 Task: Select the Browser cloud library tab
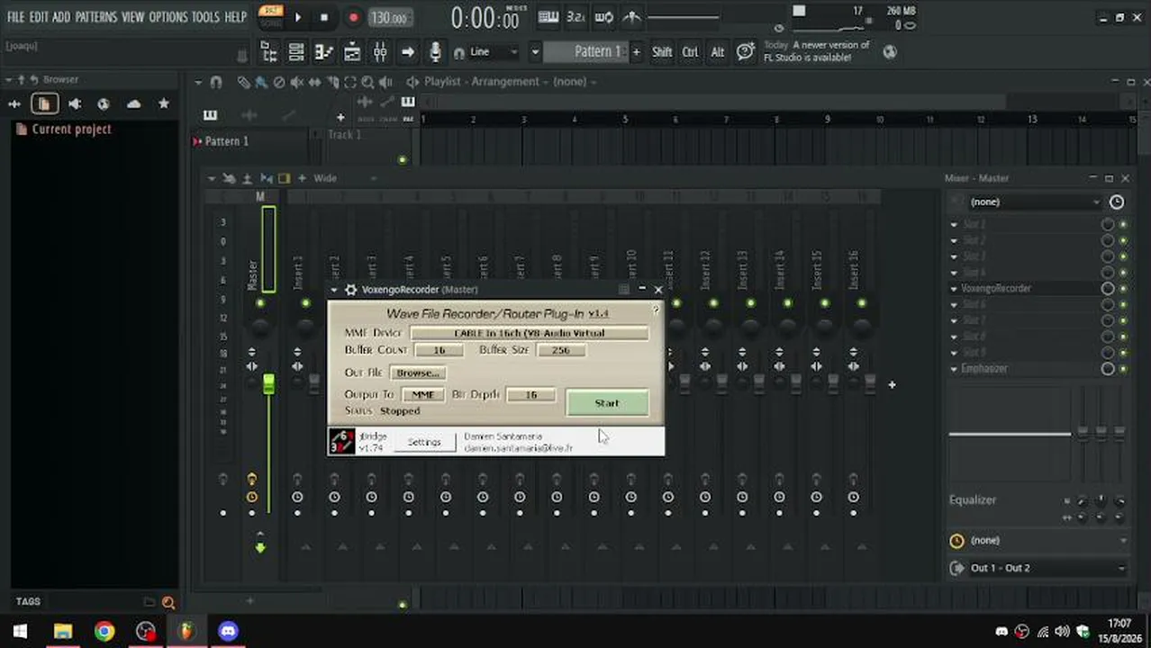click(133, 103)
